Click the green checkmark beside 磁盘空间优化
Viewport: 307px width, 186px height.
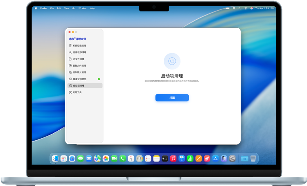pyautogui.click(x=99, y=78)
